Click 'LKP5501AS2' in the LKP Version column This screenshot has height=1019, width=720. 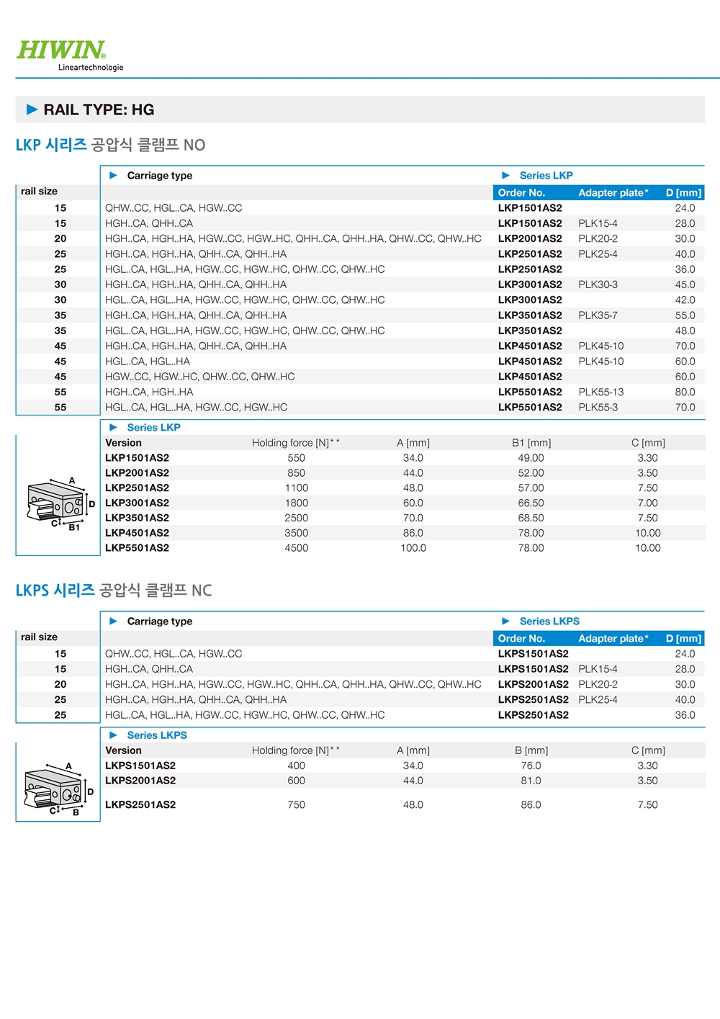click(x=138, y=548)
